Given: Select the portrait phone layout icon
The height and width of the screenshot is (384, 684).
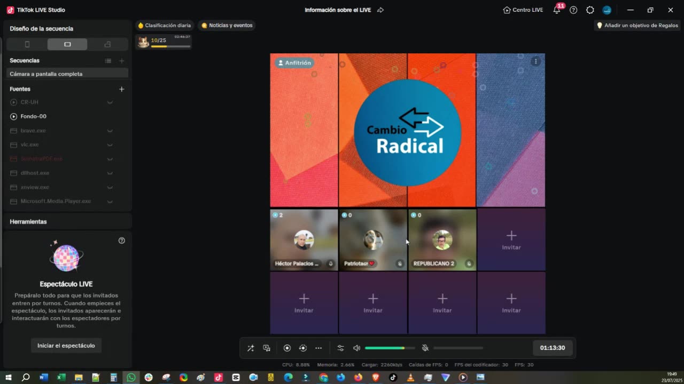Looking at the screenshot, I should [27, 44].
